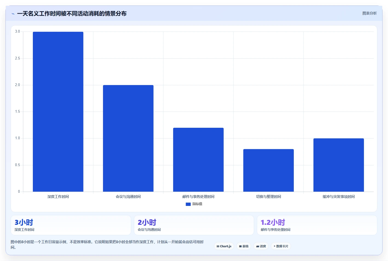Image resolution: width=388 pixels, height=261 pixels.
Task: Click the 深度工作时间 stat card caption
Action: (24, 230)
